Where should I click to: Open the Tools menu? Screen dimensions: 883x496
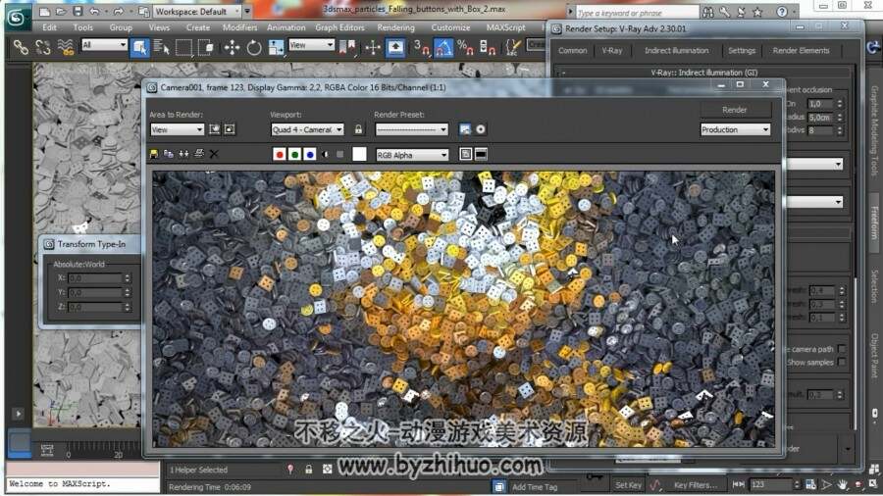pos(82,27)
